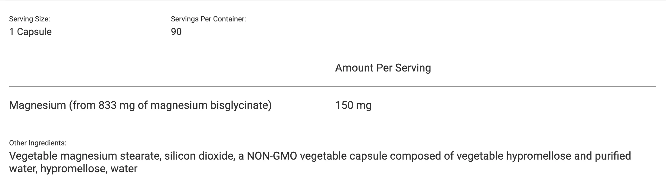
Task: Click the "Other Ingredients:" label
Action: pos(38,143)
